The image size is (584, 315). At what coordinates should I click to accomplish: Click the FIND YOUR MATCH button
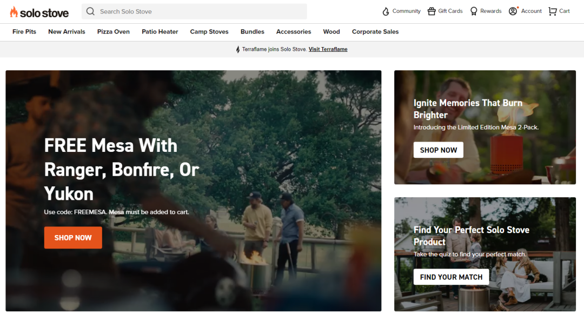tap(451, 277)
